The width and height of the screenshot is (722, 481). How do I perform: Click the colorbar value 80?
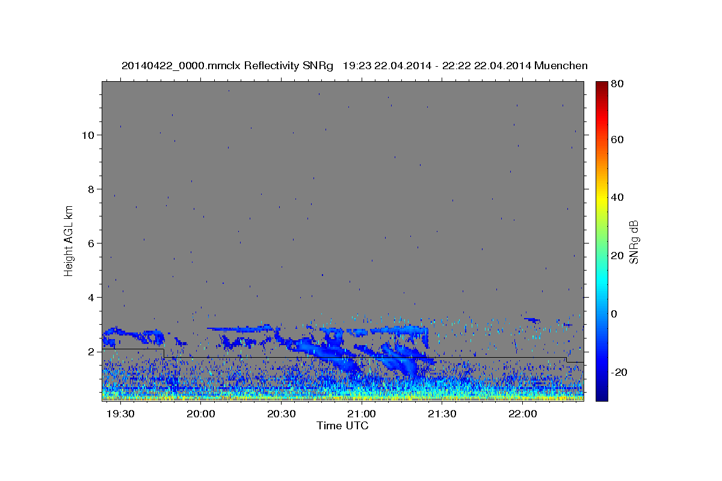click(x=618, y=84)
